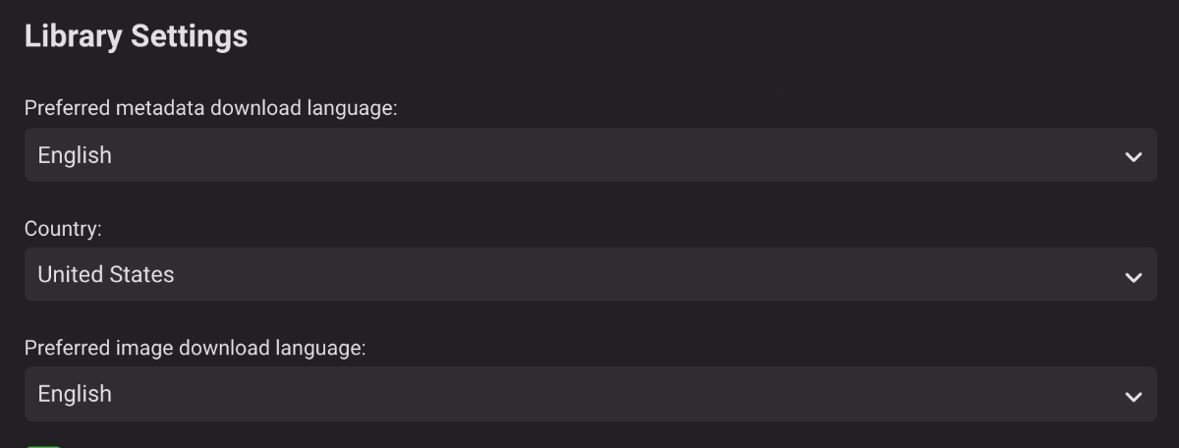The image size is (1179, 448).
Task: Toggle the green checkbox below image language
Action: click(43, 445)
